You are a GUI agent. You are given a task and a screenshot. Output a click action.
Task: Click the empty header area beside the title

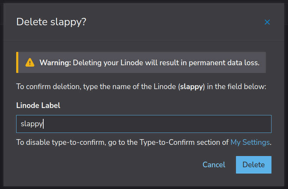point(176,22)
